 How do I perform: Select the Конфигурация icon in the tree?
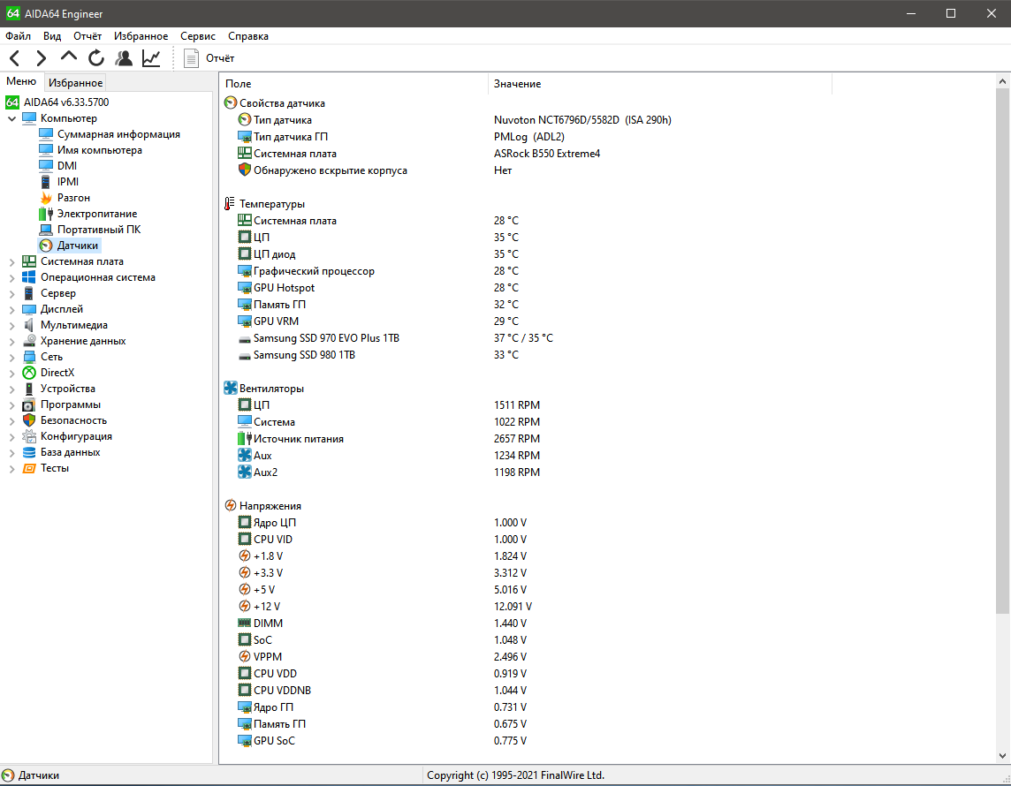(x=29, y=436)
